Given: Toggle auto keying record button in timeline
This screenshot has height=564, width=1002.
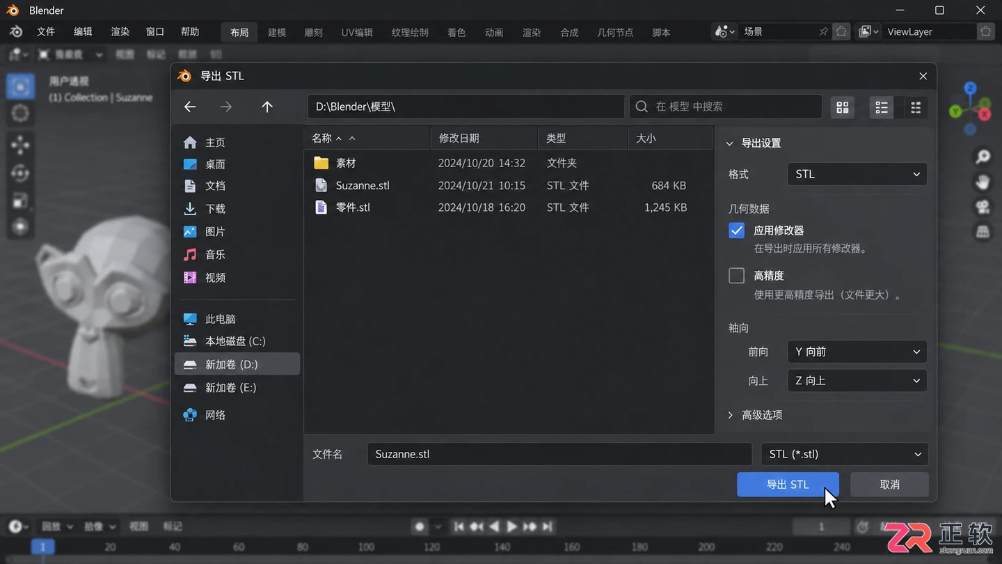Looking at the screenshot, I should pyautogui.click(x=420, y=526).
